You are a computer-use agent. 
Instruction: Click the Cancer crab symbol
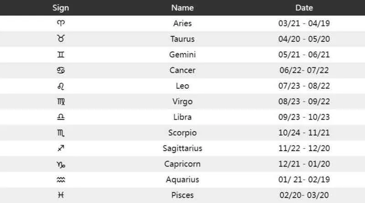coord(61,70)
